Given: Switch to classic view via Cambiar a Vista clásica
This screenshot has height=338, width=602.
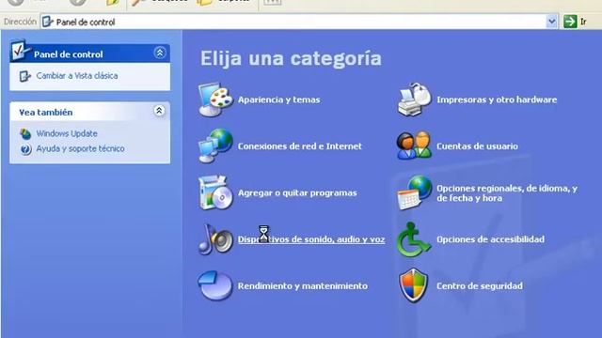Looking at the screenshot, I should coord(77,76).
